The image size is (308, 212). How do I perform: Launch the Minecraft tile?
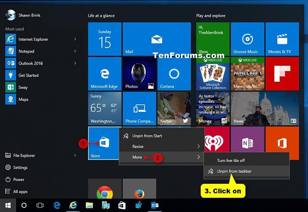point(248,74)
